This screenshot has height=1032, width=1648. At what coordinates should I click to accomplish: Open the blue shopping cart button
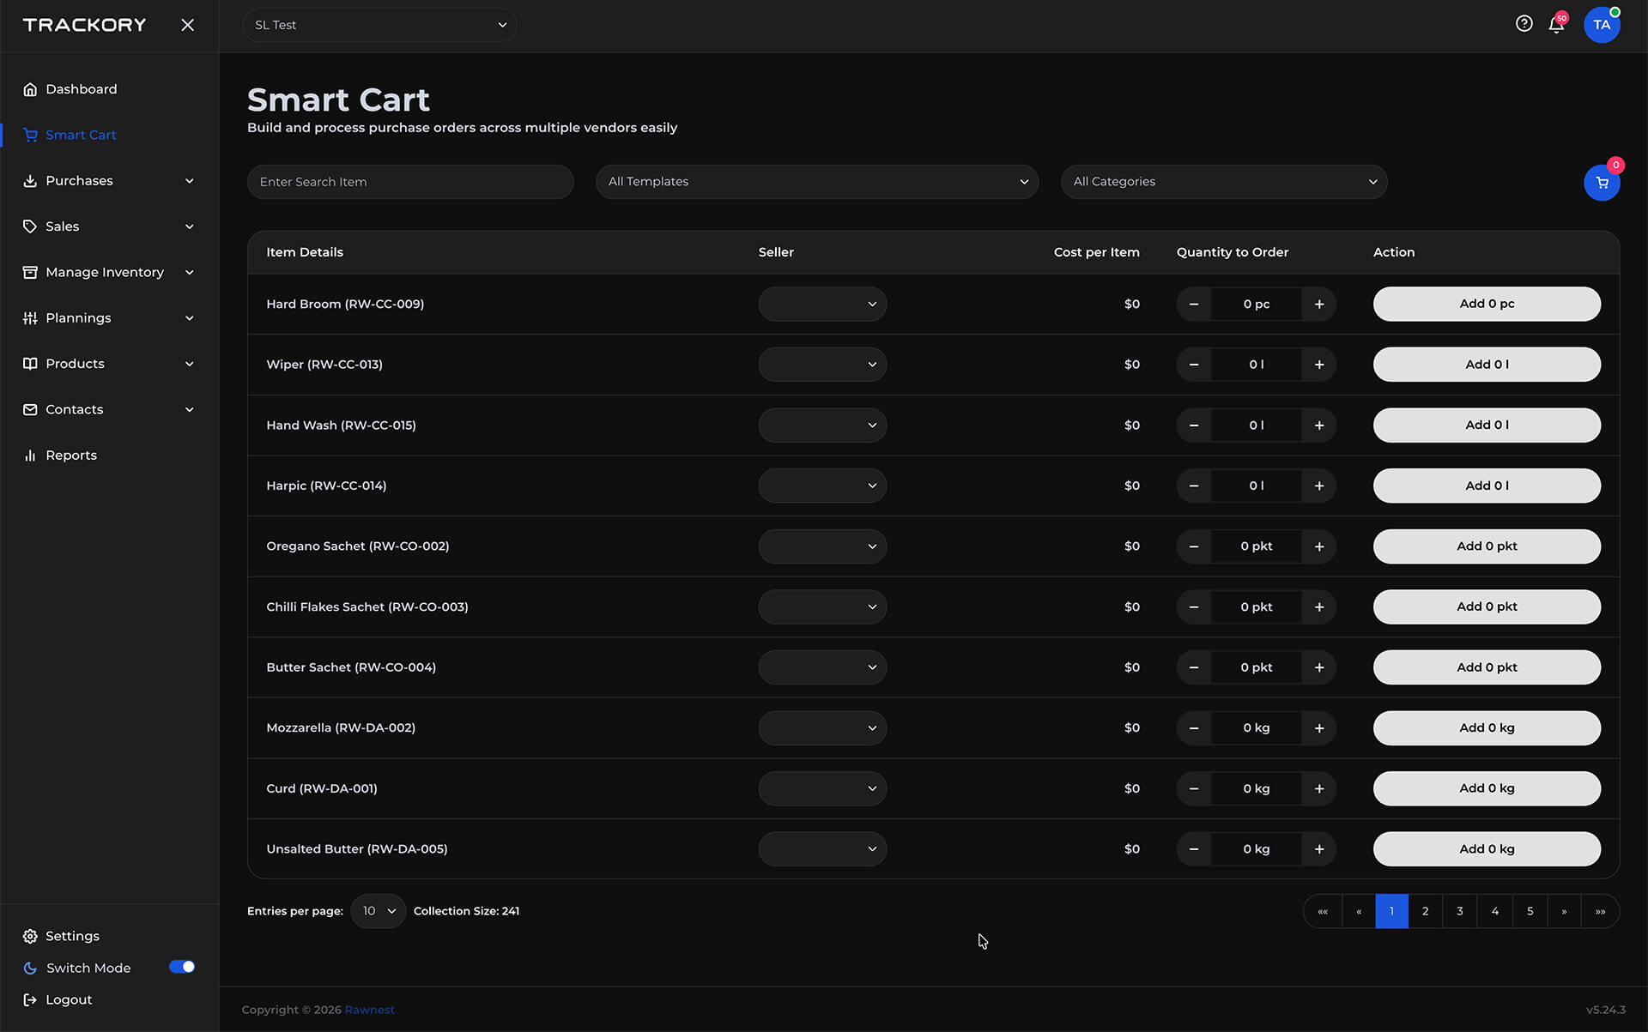1602,183
